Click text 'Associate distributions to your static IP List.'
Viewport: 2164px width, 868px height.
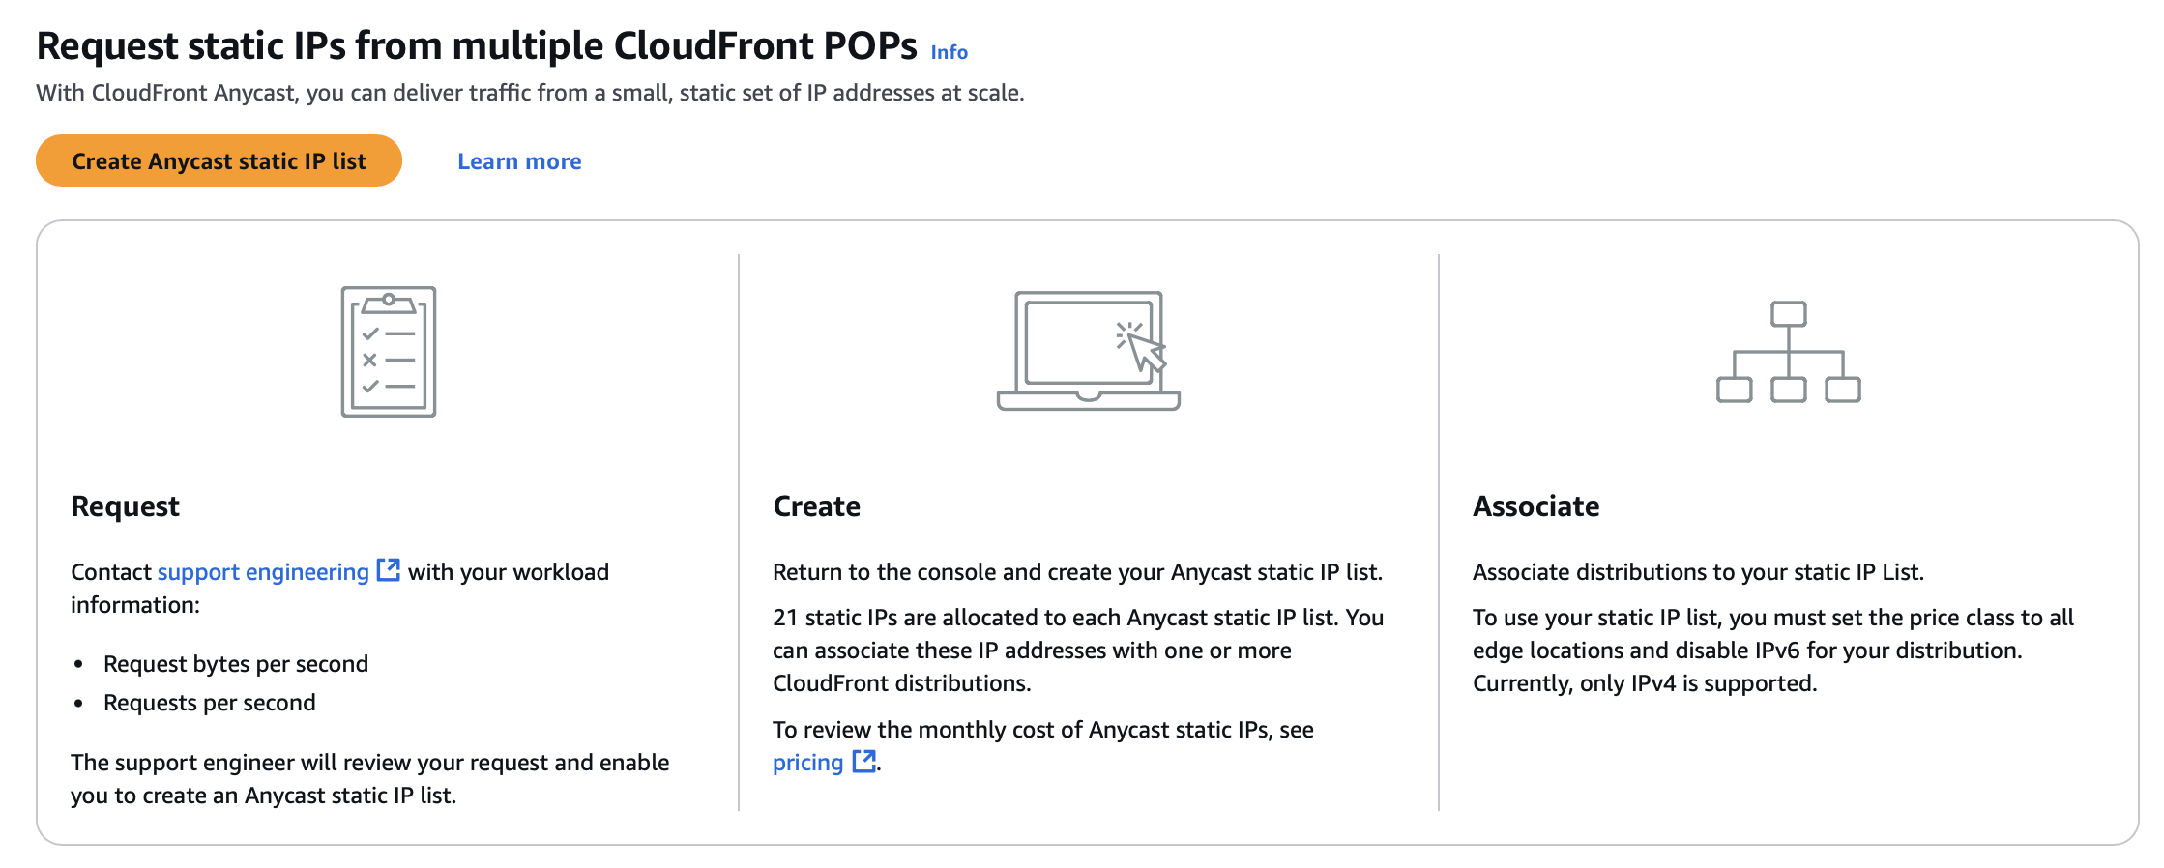[1698, 571]
